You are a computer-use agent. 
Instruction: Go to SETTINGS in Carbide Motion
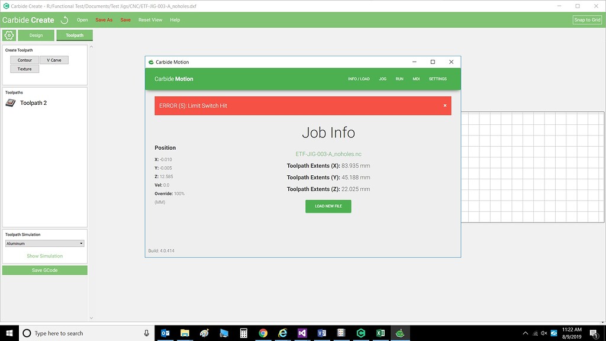click(x=437, y=79)
